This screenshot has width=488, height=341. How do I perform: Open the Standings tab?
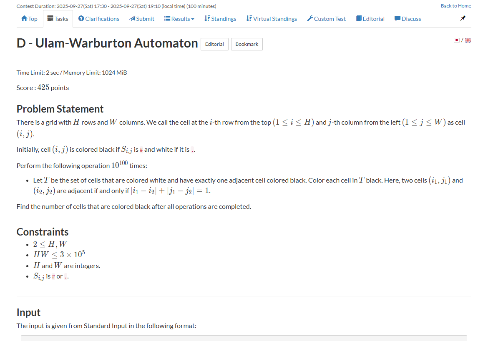click(220, 19)
